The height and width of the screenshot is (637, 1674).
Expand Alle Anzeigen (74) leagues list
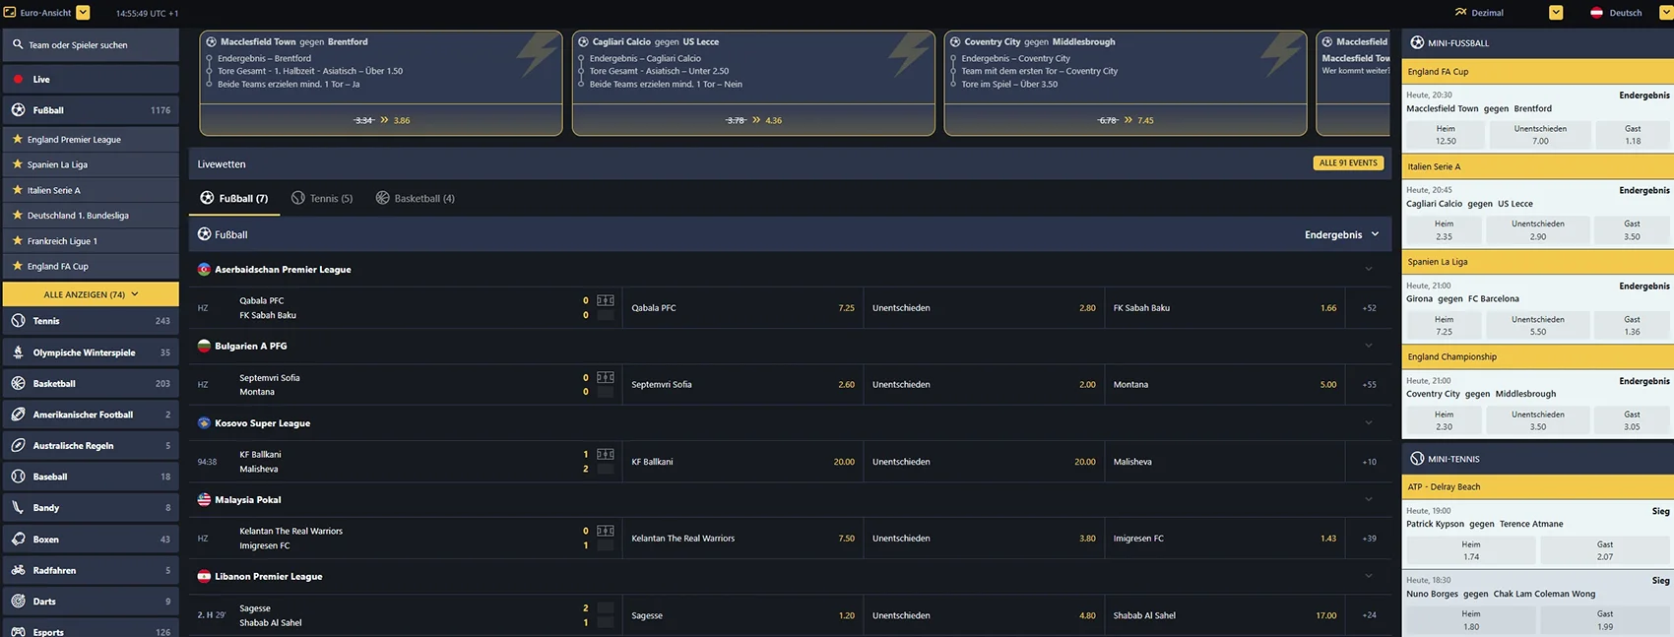(x=91, y=294)
